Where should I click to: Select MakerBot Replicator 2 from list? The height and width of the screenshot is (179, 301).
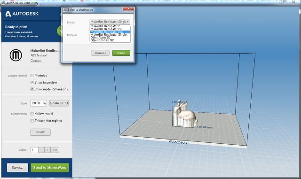[110, 26]
